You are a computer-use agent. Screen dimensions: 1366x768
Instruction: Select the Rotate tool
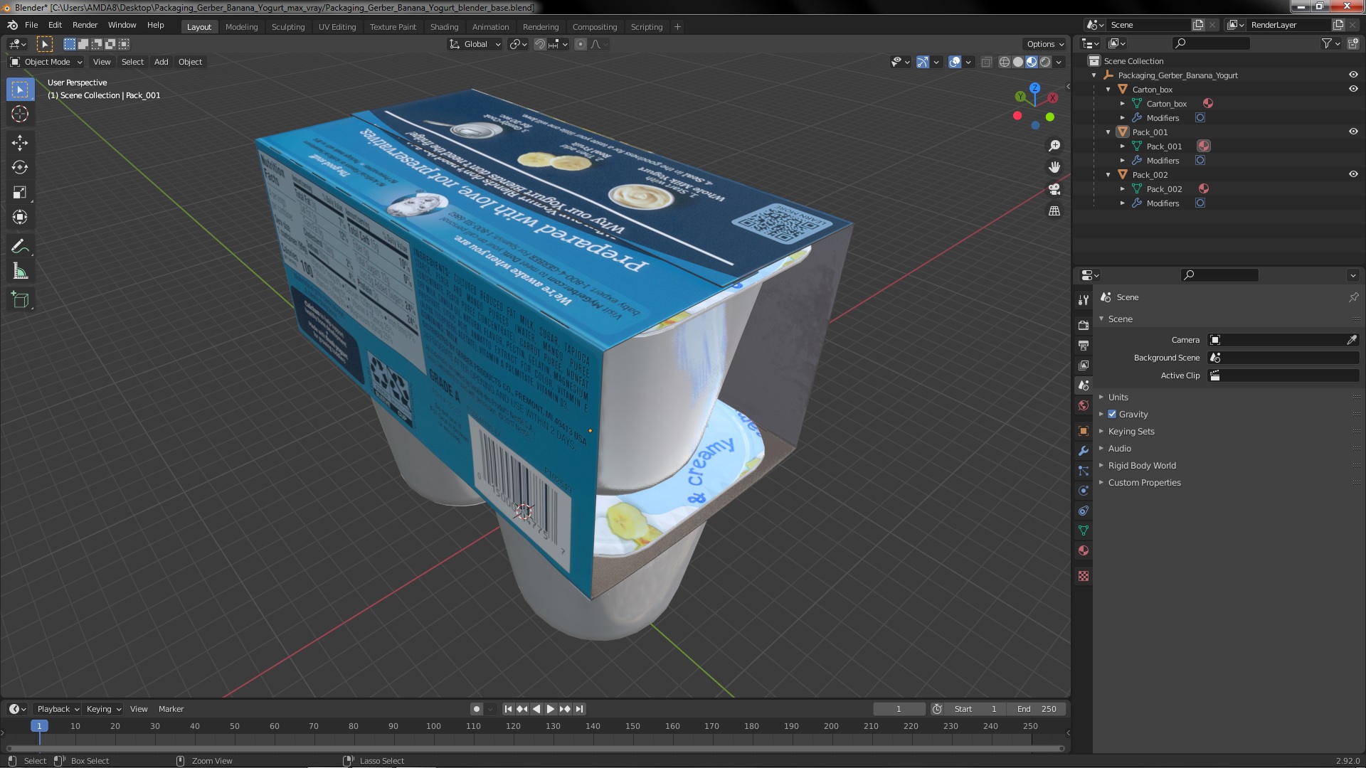click(x=20, y=167)
